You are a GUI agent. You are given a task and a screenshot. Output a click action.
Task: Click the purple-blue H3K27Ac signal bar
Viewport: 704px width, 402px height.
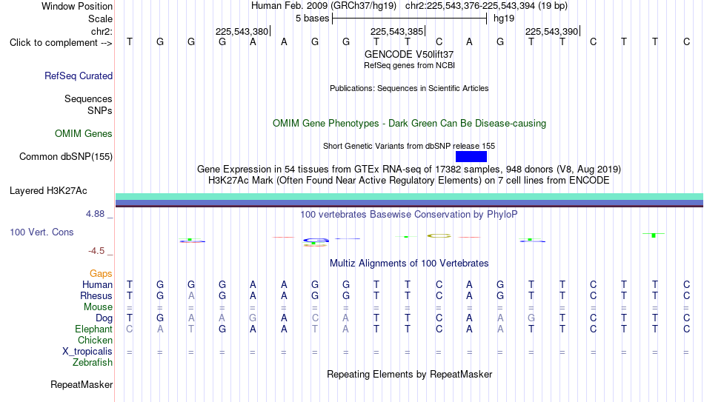[410, 203]
